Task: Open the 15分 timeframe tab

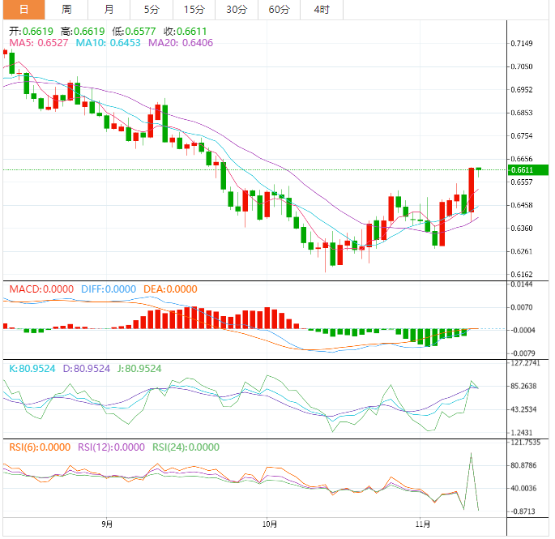Action: pyautogui.click(x=194, y=10)
